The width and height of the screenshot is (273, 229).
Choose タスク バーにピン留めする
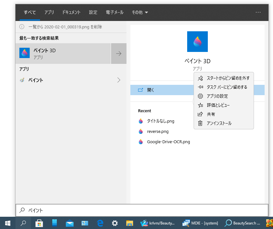coord(224,87)
